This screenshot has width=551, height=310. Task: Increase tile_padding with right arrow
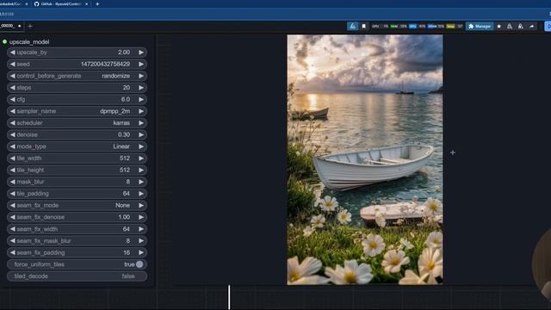(141, 194)
